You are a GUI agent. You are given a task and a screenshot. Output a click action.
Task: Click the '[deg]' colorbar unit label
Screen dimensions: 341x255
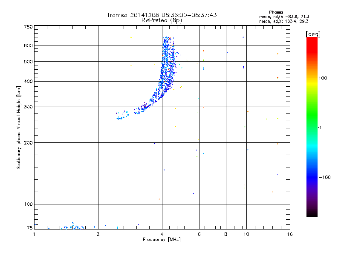tap(313, 34)
